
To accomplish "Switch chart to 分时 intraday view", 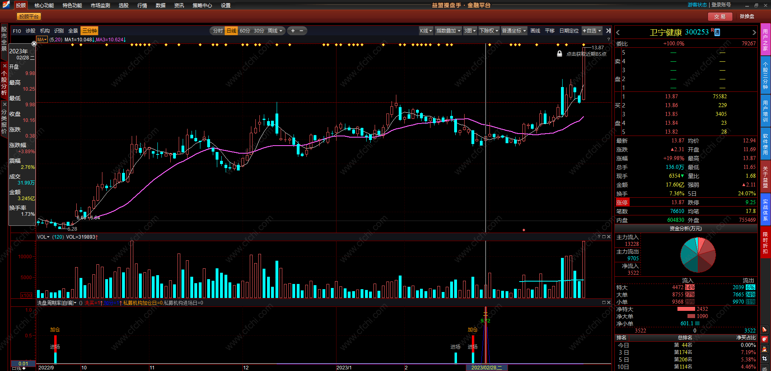I will [218, 31].
